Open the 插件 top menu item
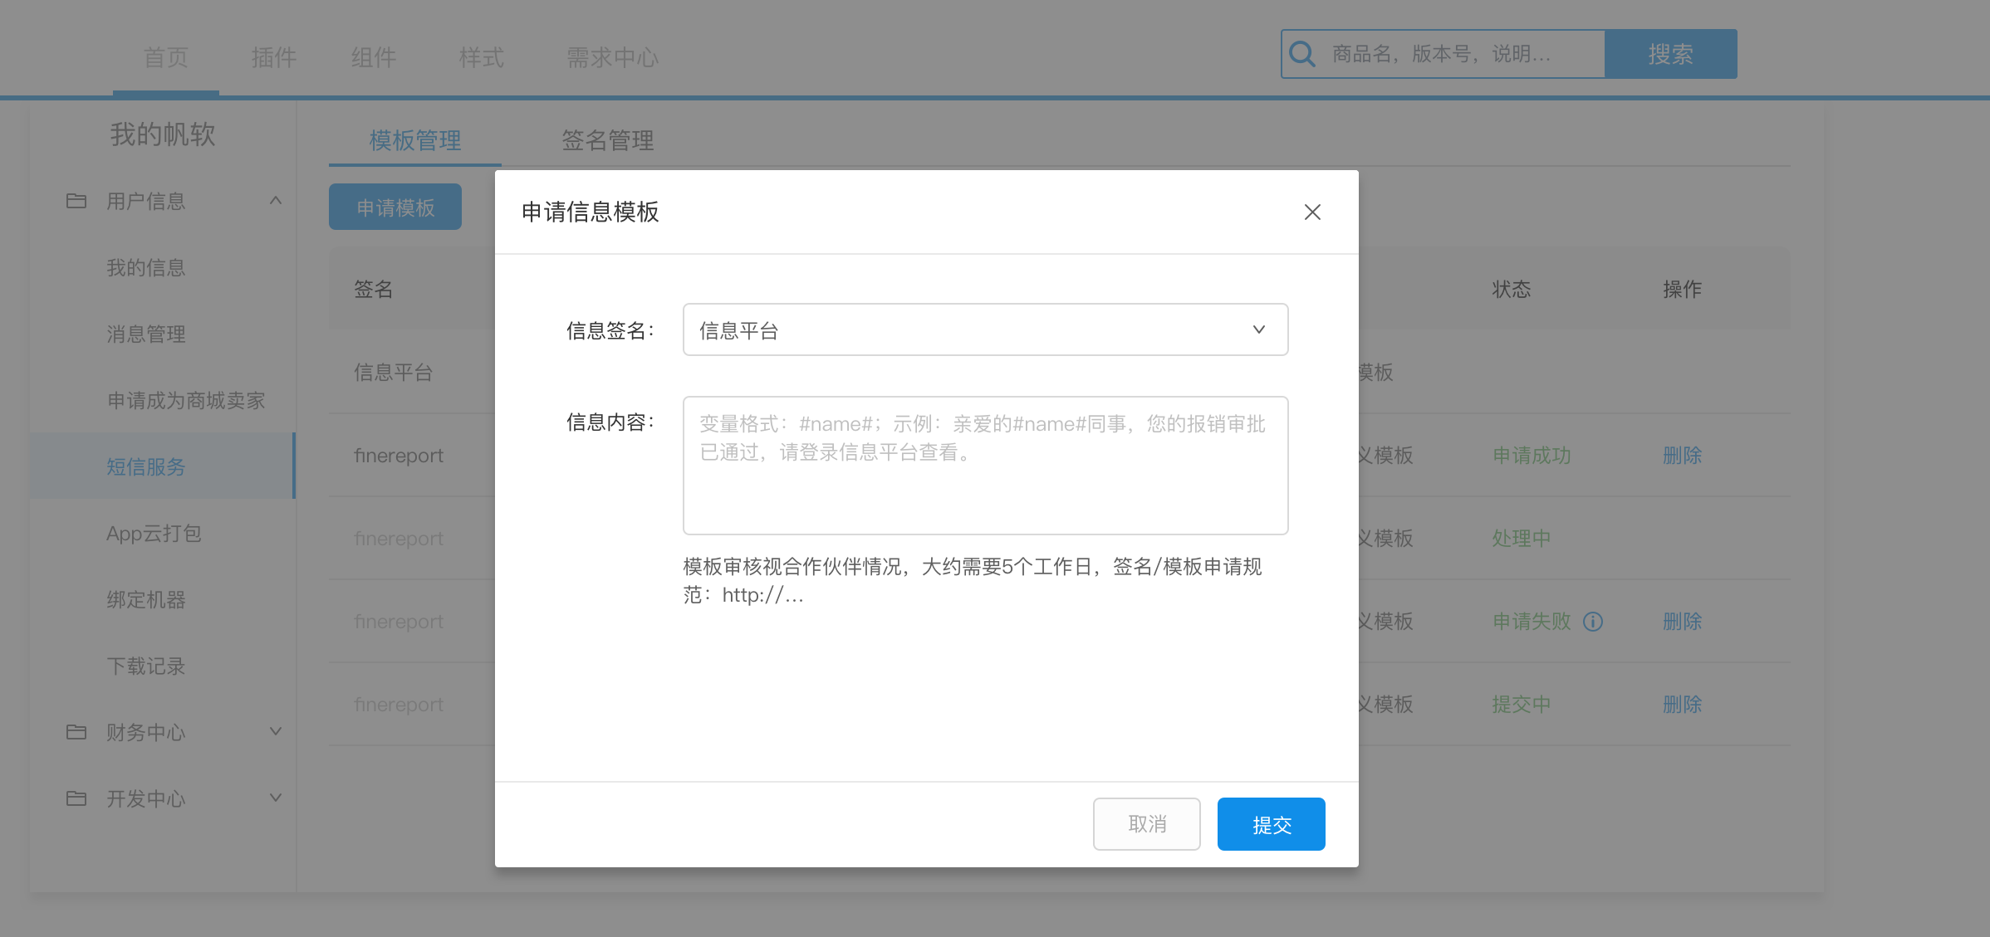The width and height of the screenshot is (1990, 937). [273, 57]
